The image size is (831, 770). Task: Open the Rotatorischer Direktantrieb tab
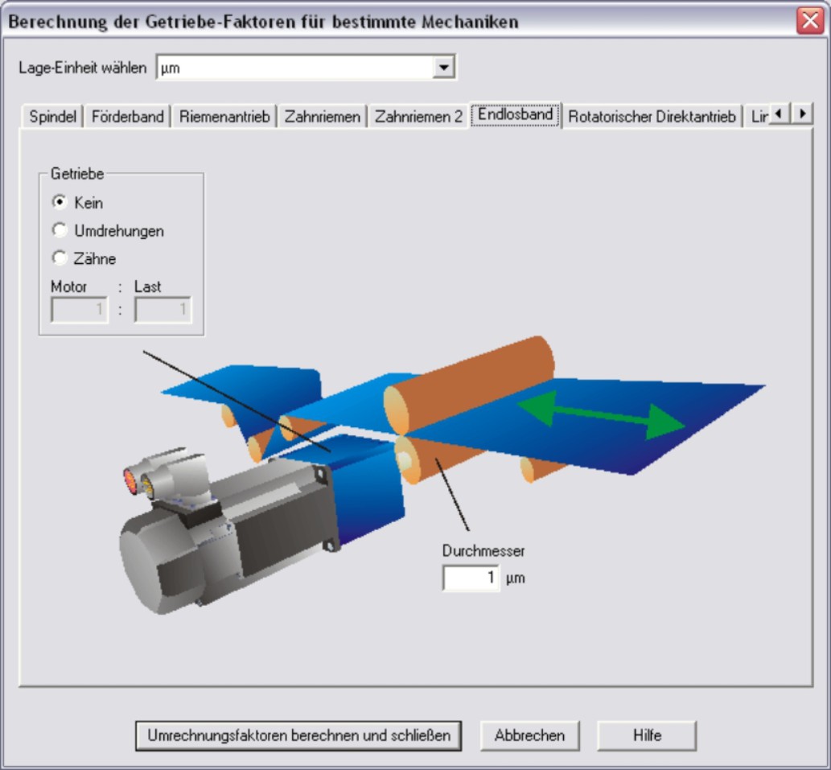[652, 117]
